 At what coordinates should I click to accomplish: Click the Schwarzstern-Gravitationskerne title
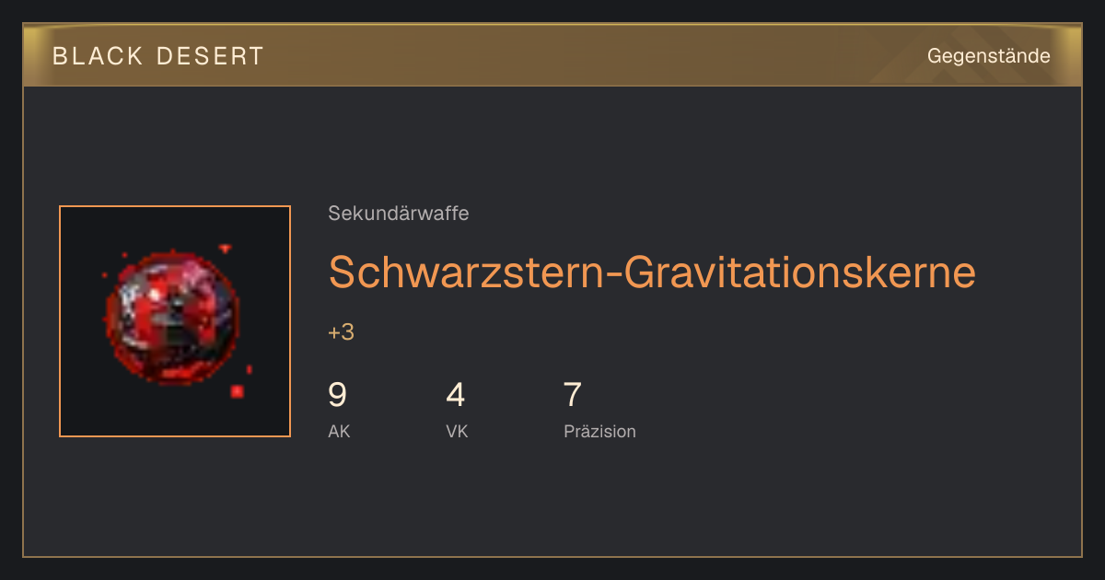(651, 272)
